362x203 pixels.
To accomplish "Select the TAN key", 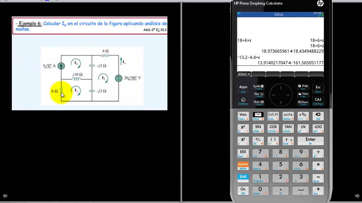I will (288, 129).
